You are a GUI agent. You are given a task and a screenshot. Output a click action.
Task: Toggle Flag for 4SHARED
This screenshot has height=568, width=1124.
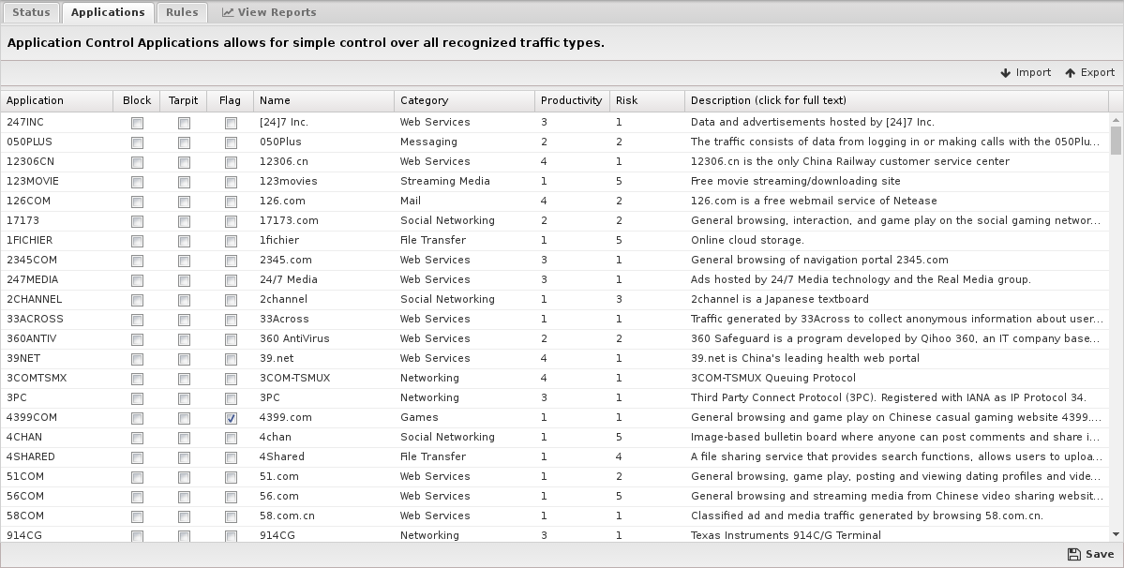click(231, 457)
